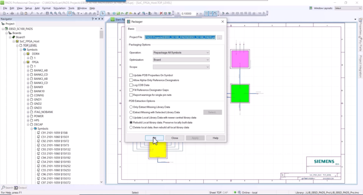Toggle the Log CDB Data checkbox

(131, 85)
